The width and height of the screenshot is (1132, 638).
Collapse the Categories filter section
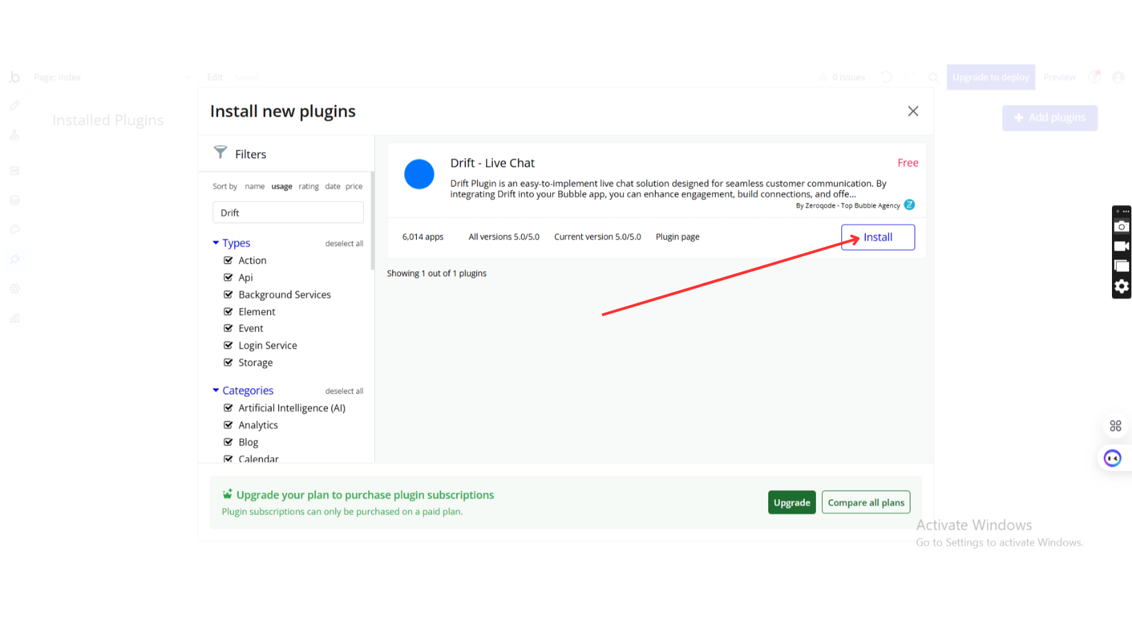coord(216,391)
